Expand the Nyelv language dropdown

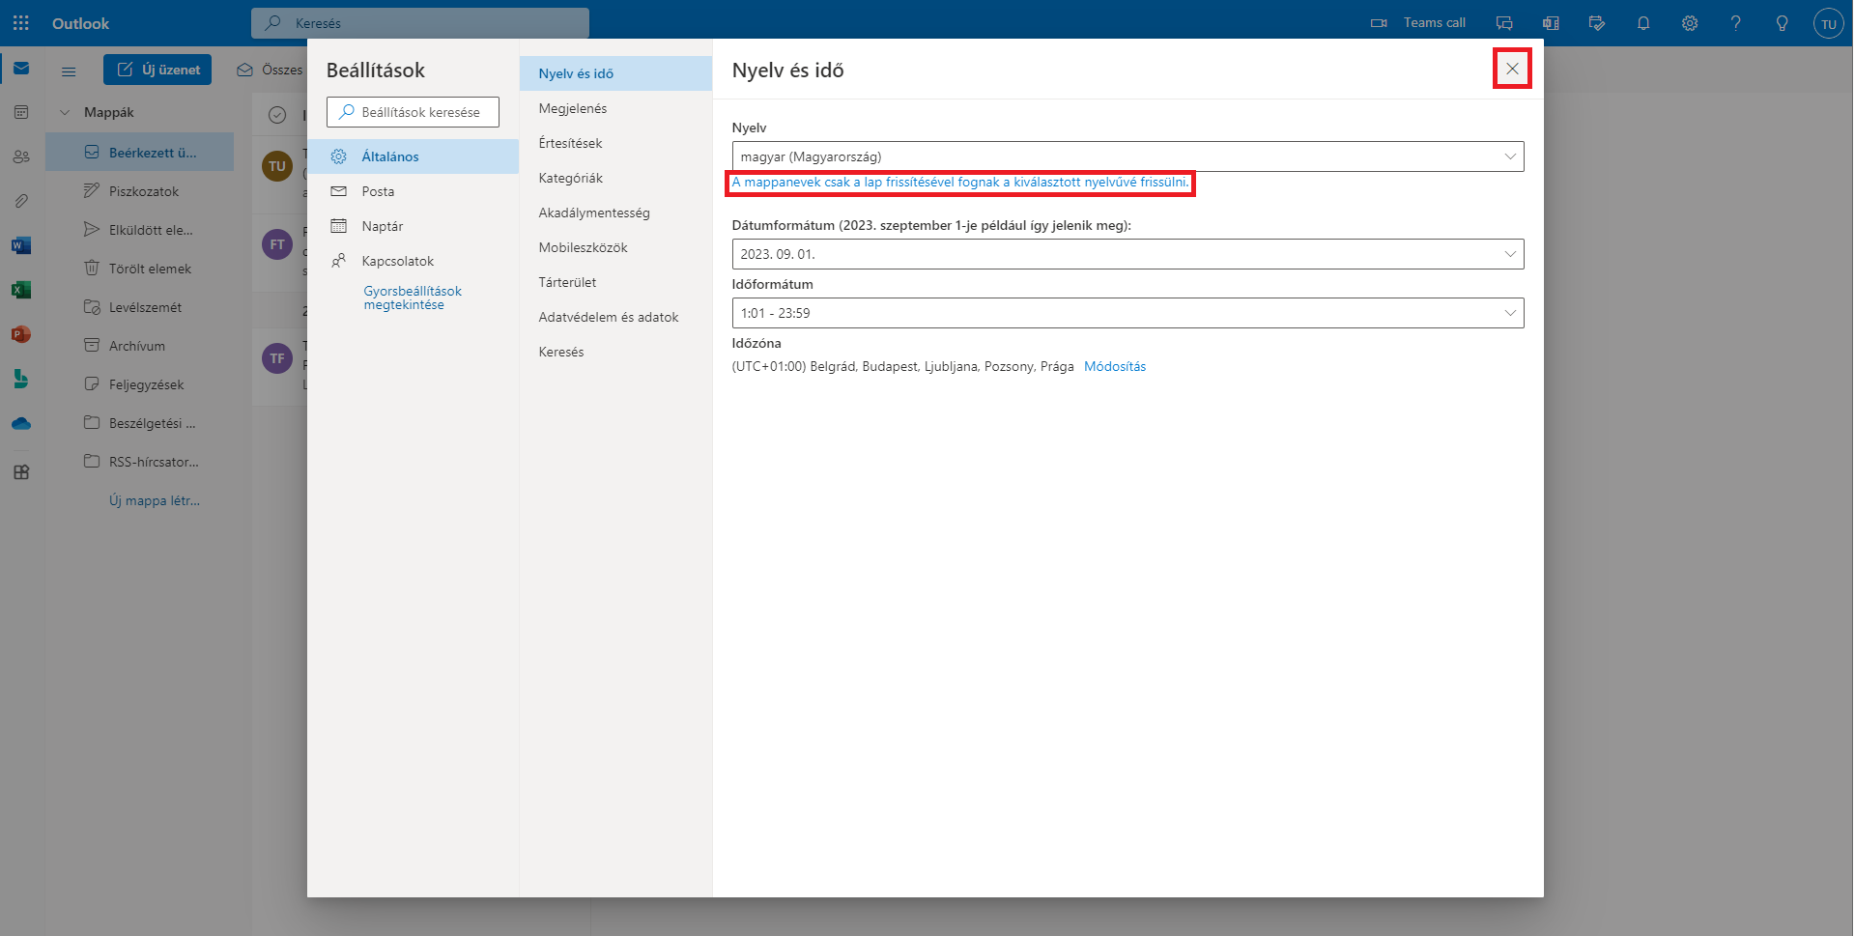tap(1127, 156)
